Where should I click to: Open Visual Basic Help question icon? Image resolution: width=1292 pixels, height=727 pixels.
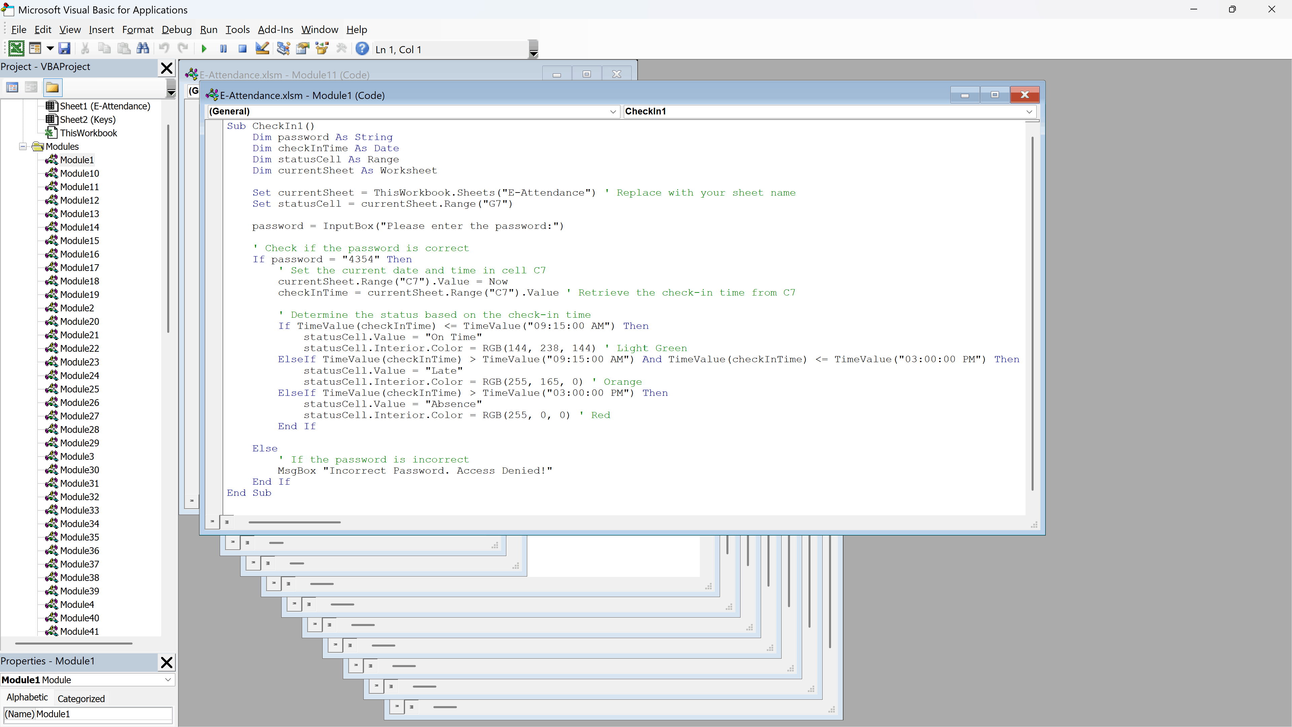point(362,49)
